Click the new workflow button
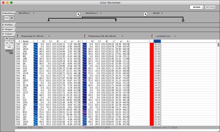 [7, 18]
